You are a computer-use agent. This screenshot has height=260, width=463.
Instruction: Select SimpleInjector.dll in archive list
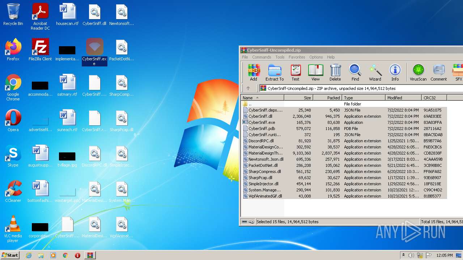[x=344, y=184]
